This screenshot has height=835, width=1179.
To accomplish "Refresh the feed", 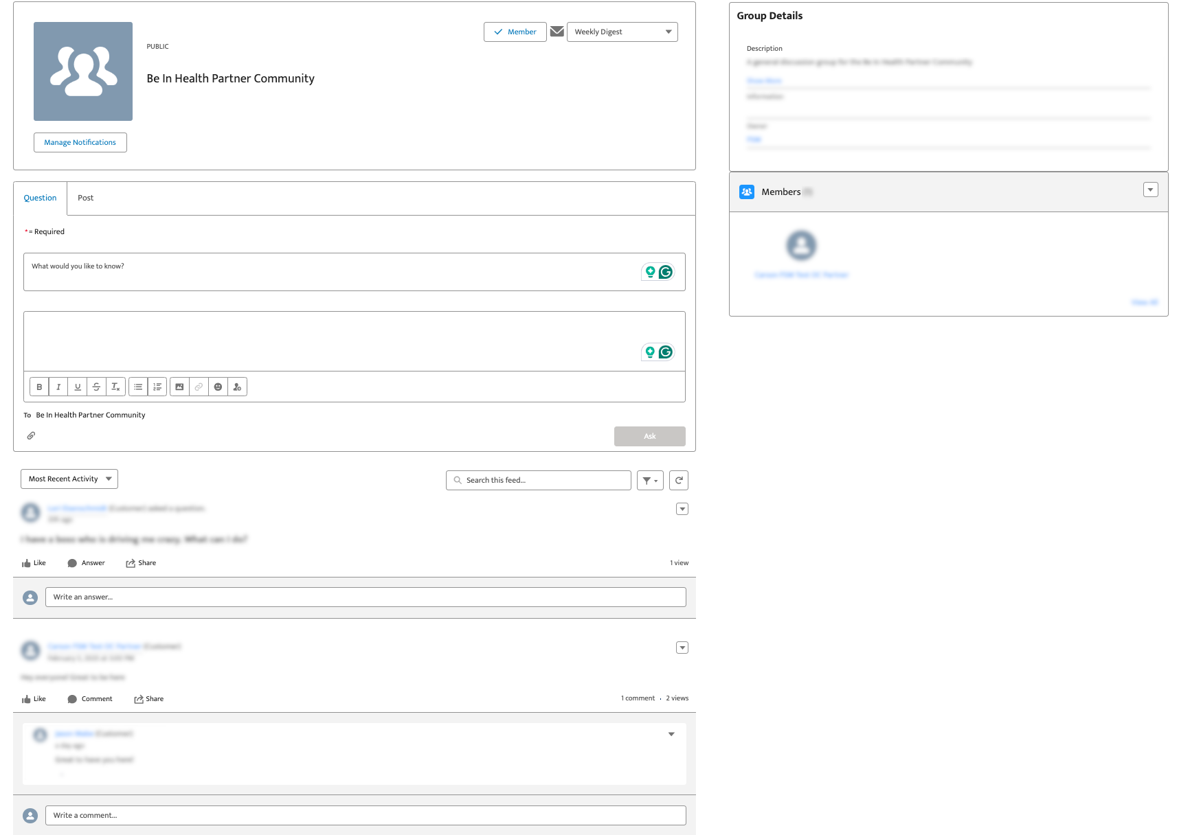I will (x=678, y=480).
